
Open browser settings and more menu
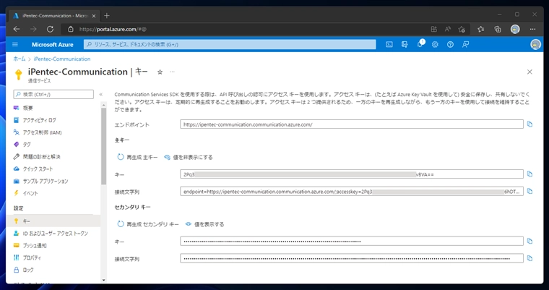pos(532,29)
